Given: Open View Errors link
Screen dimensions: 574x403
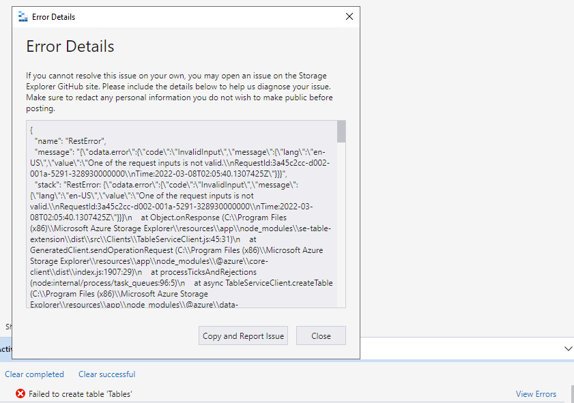Looking at the screenshot, I should click(x=536, y=394).
